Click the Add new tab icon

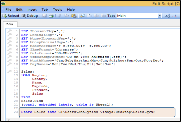coord(90,16)
